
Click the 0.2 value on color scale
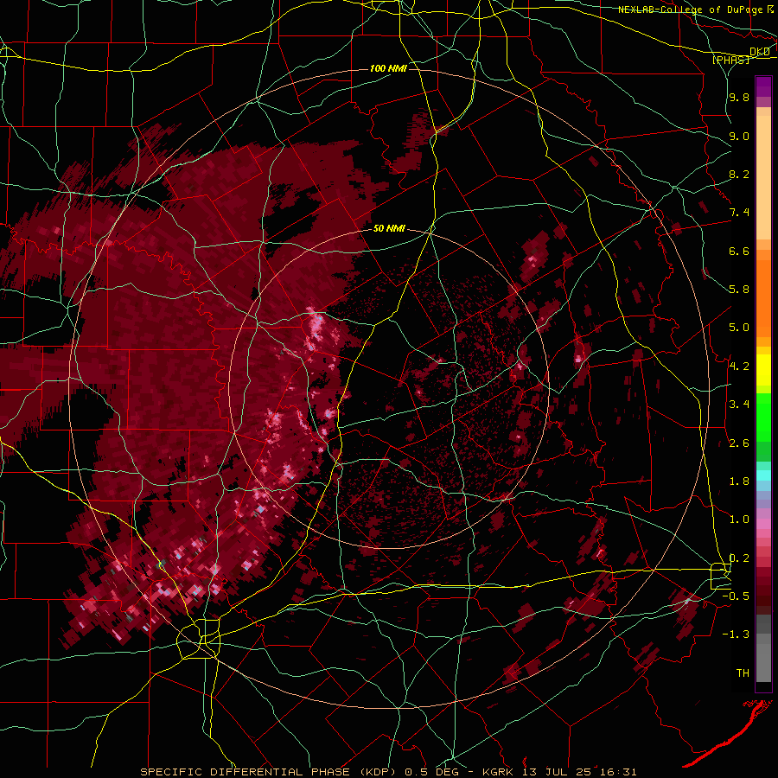pos(739,558)
